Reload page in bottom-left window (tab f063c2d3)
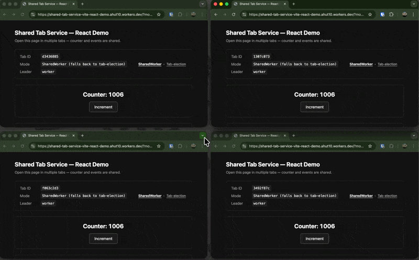Viewport: 419px width, 260px height. coord(23,146)
